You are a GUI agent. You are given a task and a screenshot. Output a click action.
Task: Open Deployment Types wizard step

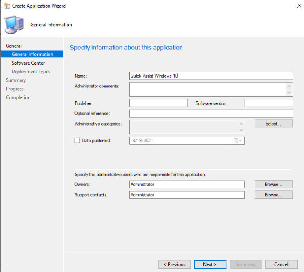pos(31,72)
